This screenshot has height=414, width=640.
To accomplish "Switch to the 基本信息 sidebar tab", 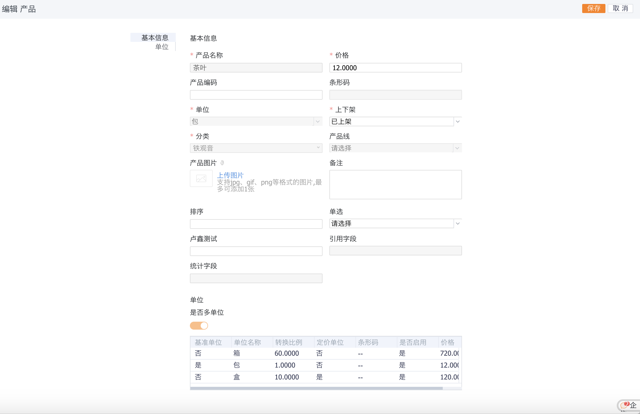I will [x=153, y=37].
